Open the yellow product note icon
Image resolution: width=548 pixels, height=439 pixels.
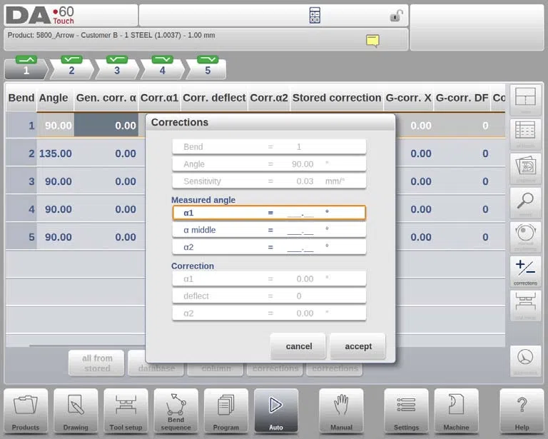[x=372, y=41]
